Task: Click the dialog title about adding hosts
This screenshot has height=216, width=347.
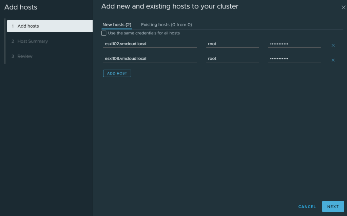Action: pyautogui.click(x=170, y=6)
